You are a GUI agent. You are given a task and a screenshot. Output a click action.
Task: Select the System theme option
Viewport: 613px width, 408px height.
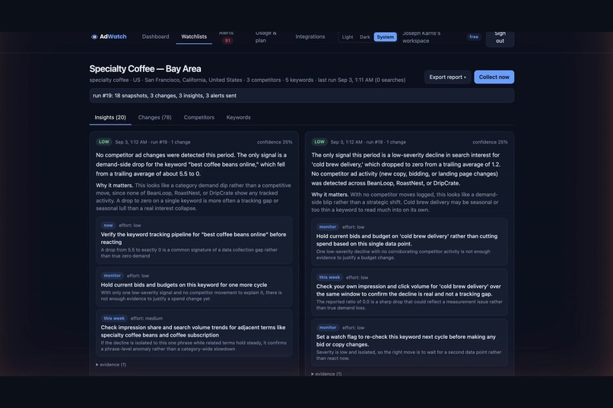[x=385, y=37]
